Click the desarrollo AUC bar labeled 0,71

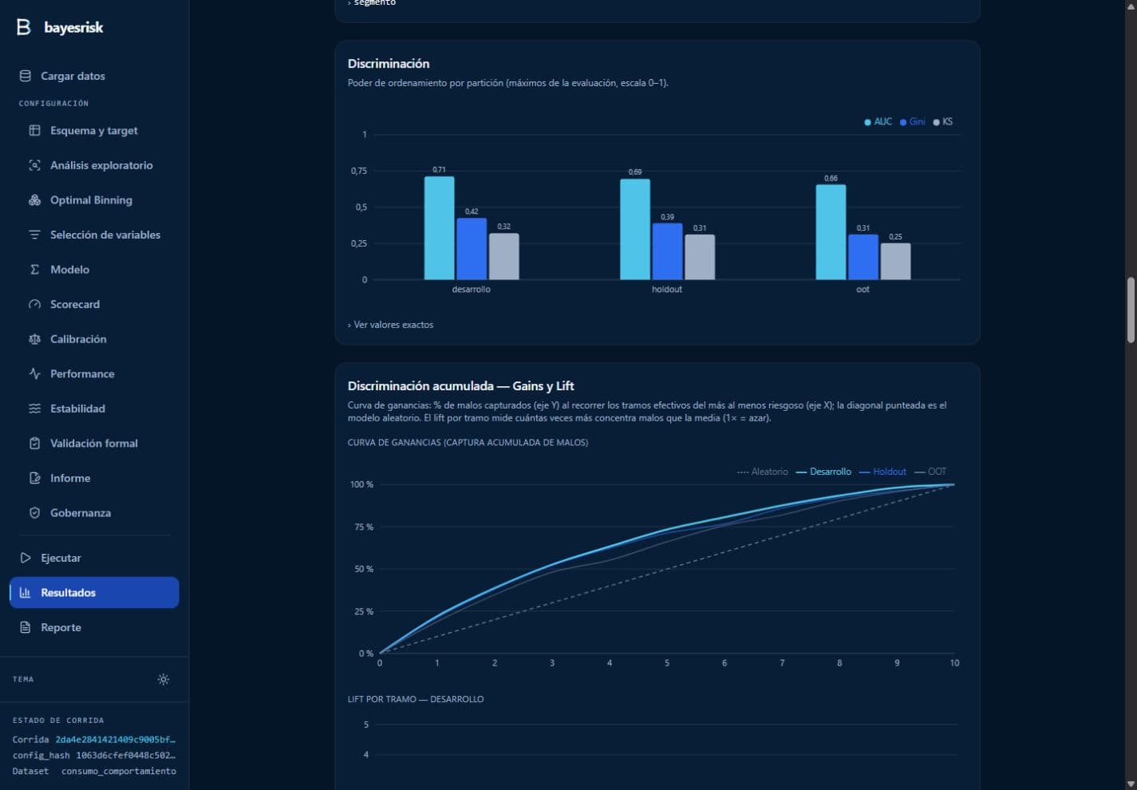tap(439, 228)
